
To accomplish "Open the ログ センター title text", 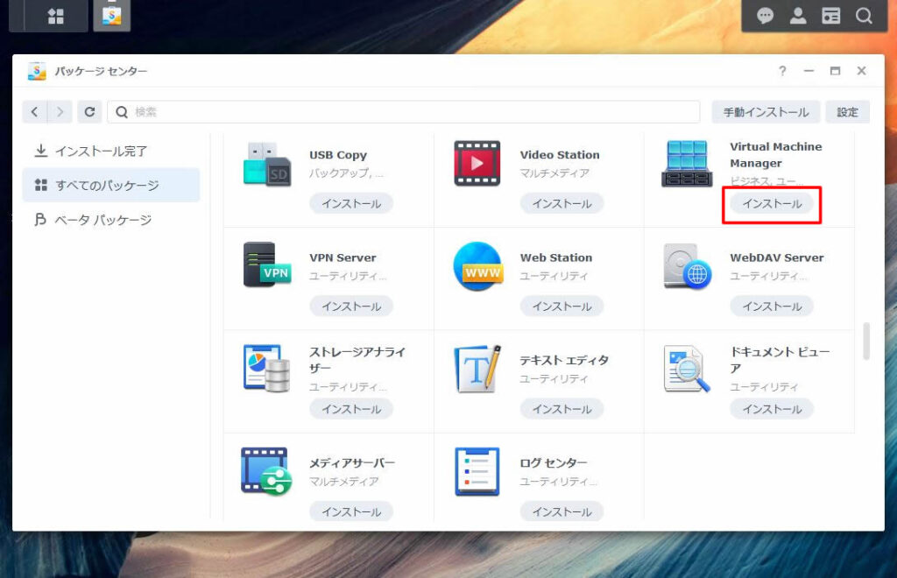I will 554,463.
